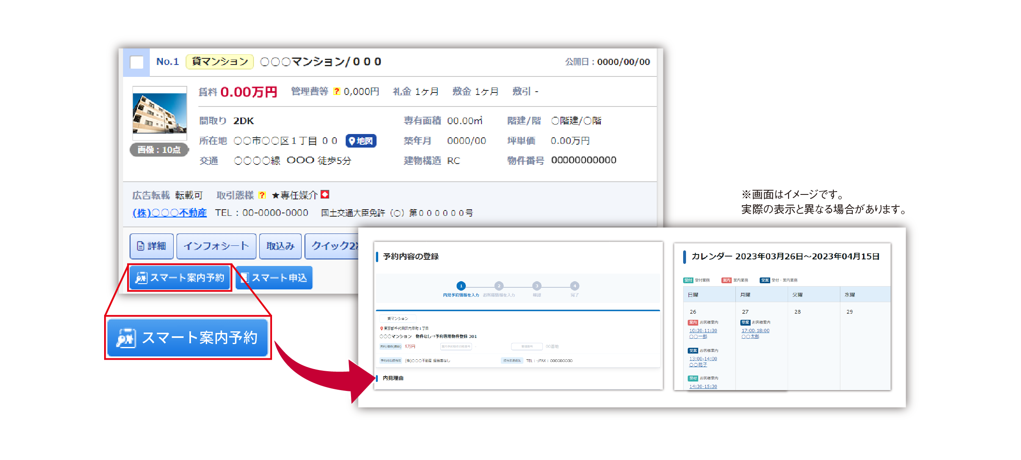Select step 1 内見予約情報を入力 circle
The height and width of the screenshot is (460, 1021).
point(461,286)
